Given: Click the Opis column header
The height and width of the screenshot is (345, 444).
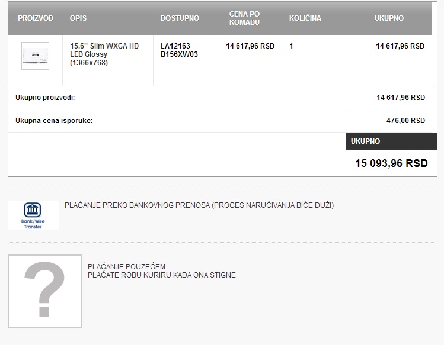Looking at the screenshot, I should (78, 18).
